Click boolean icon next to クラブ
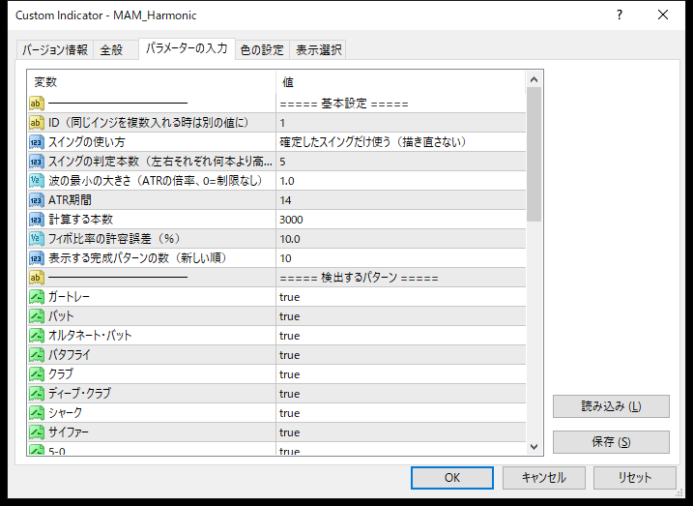Screen dimensions: 693x506 coord(37,374)
